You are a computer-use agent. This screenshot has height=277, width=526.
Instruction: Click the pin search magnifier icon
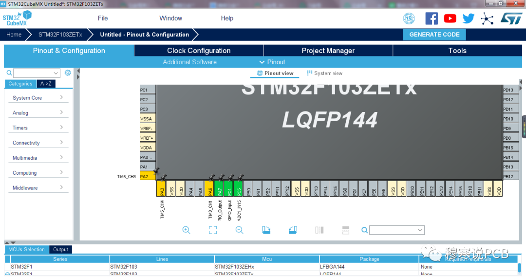click(364, 230)
